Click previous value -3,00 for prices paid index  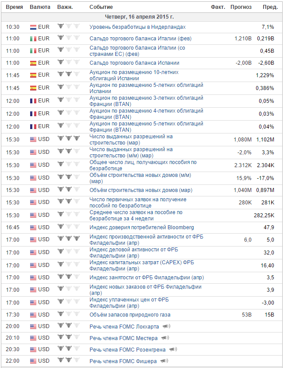pos(268,303)
